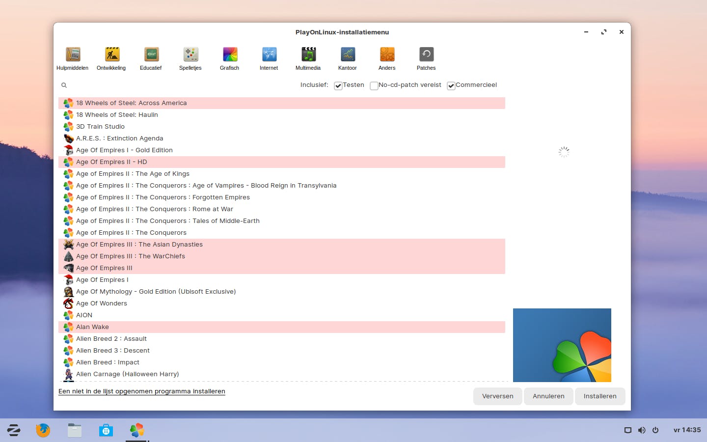Open the Grafisch category

229,58
